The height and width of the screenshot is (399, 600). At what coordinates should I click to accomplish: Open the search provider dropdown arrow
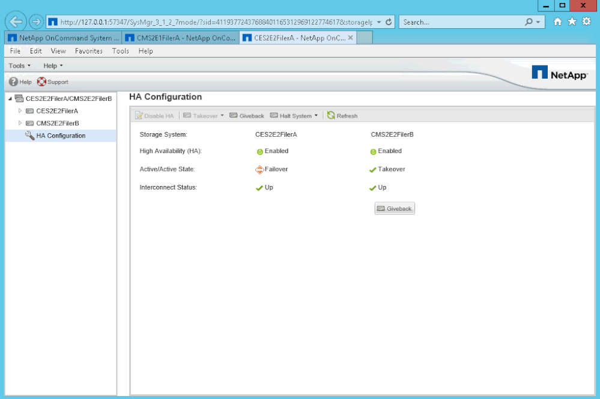click(x=538, y=22)
